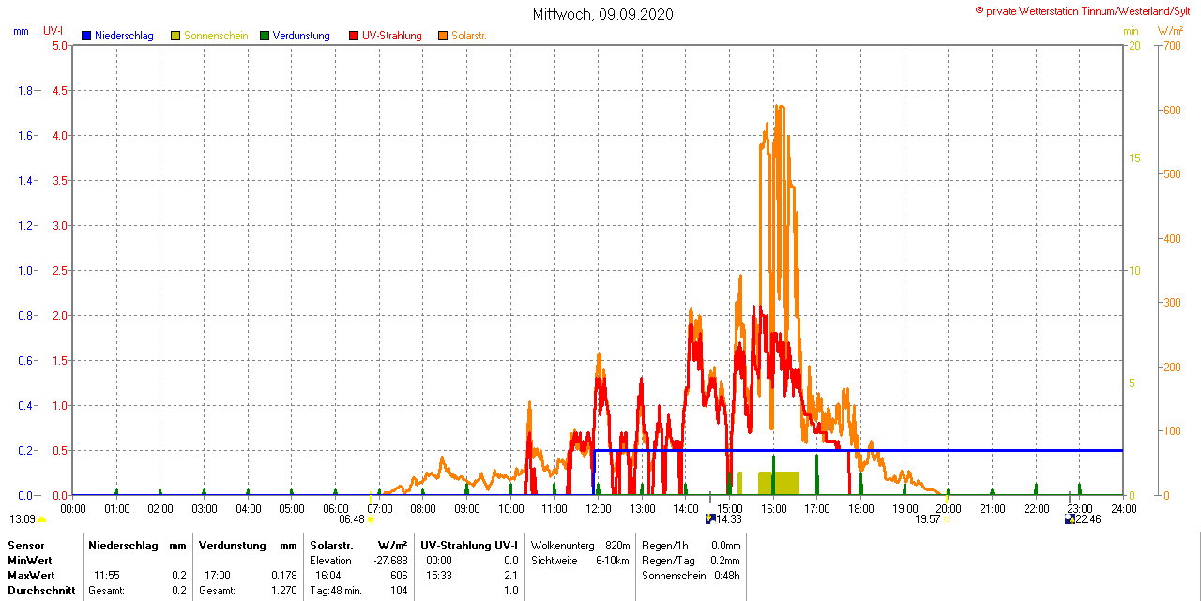Click the W/m² axis unit label at top right
This screenshot has width=1201, height=601.
click(x=1170, y=31)
